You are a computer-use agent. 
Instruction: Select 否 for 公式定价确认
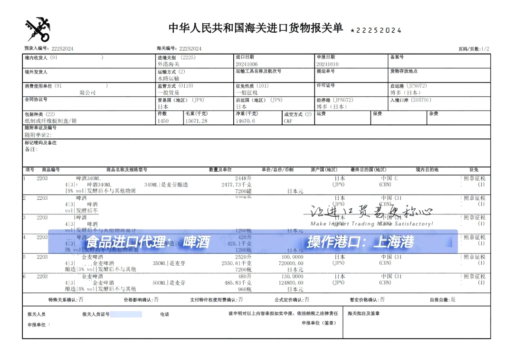coord(307,299)
